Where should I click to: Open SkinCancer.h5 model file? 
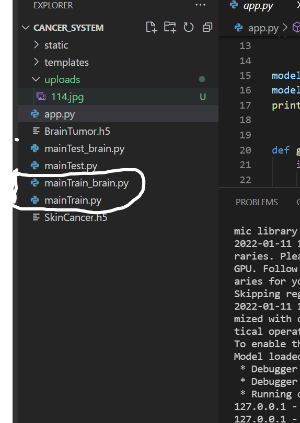point(118,217)
